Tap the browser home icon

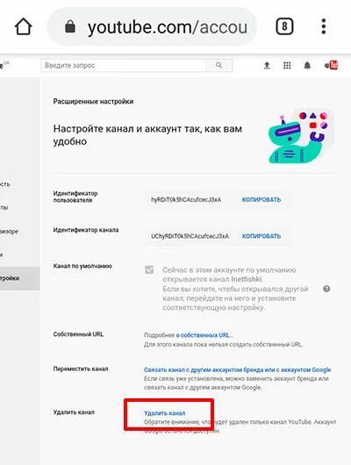coord(24,26)
